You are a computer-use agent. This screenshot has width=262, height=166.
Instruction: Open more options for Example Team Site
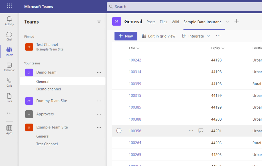tap(99, 127)
